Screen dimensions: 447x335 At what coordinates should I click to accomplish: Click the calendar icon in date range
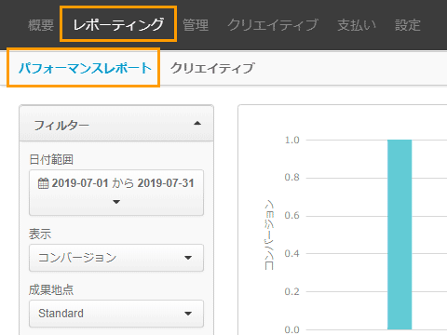(x=43, y=183)
